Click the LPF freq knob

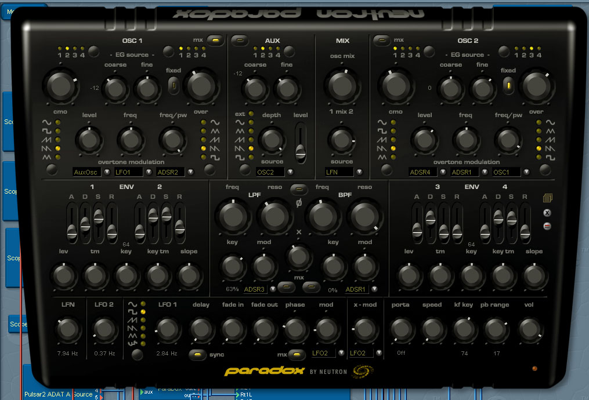(233, 216)
